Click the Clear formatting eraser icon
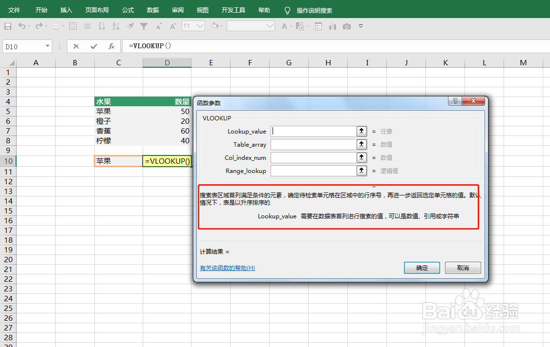 pyautogui.click(x=130, y=26)
